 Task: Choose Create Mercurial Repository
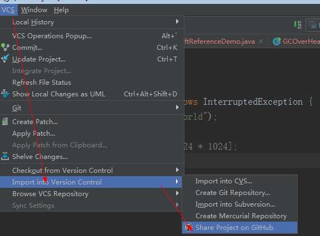(240, 216)
